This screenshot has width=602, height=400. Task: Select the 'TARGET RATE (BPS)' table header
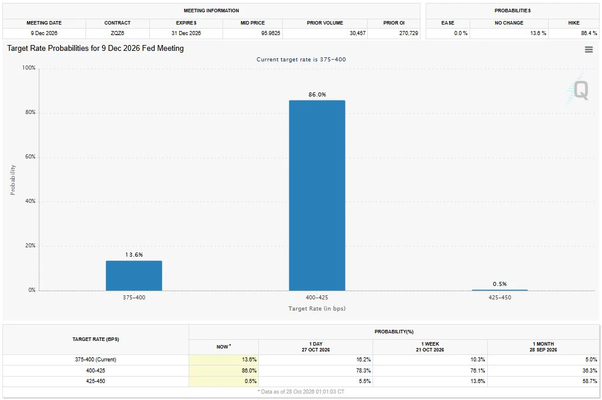(95, 339)
